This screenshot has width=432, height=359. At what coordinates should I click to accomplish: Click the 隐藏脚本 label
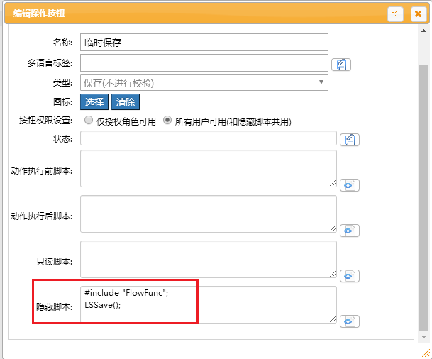(x=55, y=306)
